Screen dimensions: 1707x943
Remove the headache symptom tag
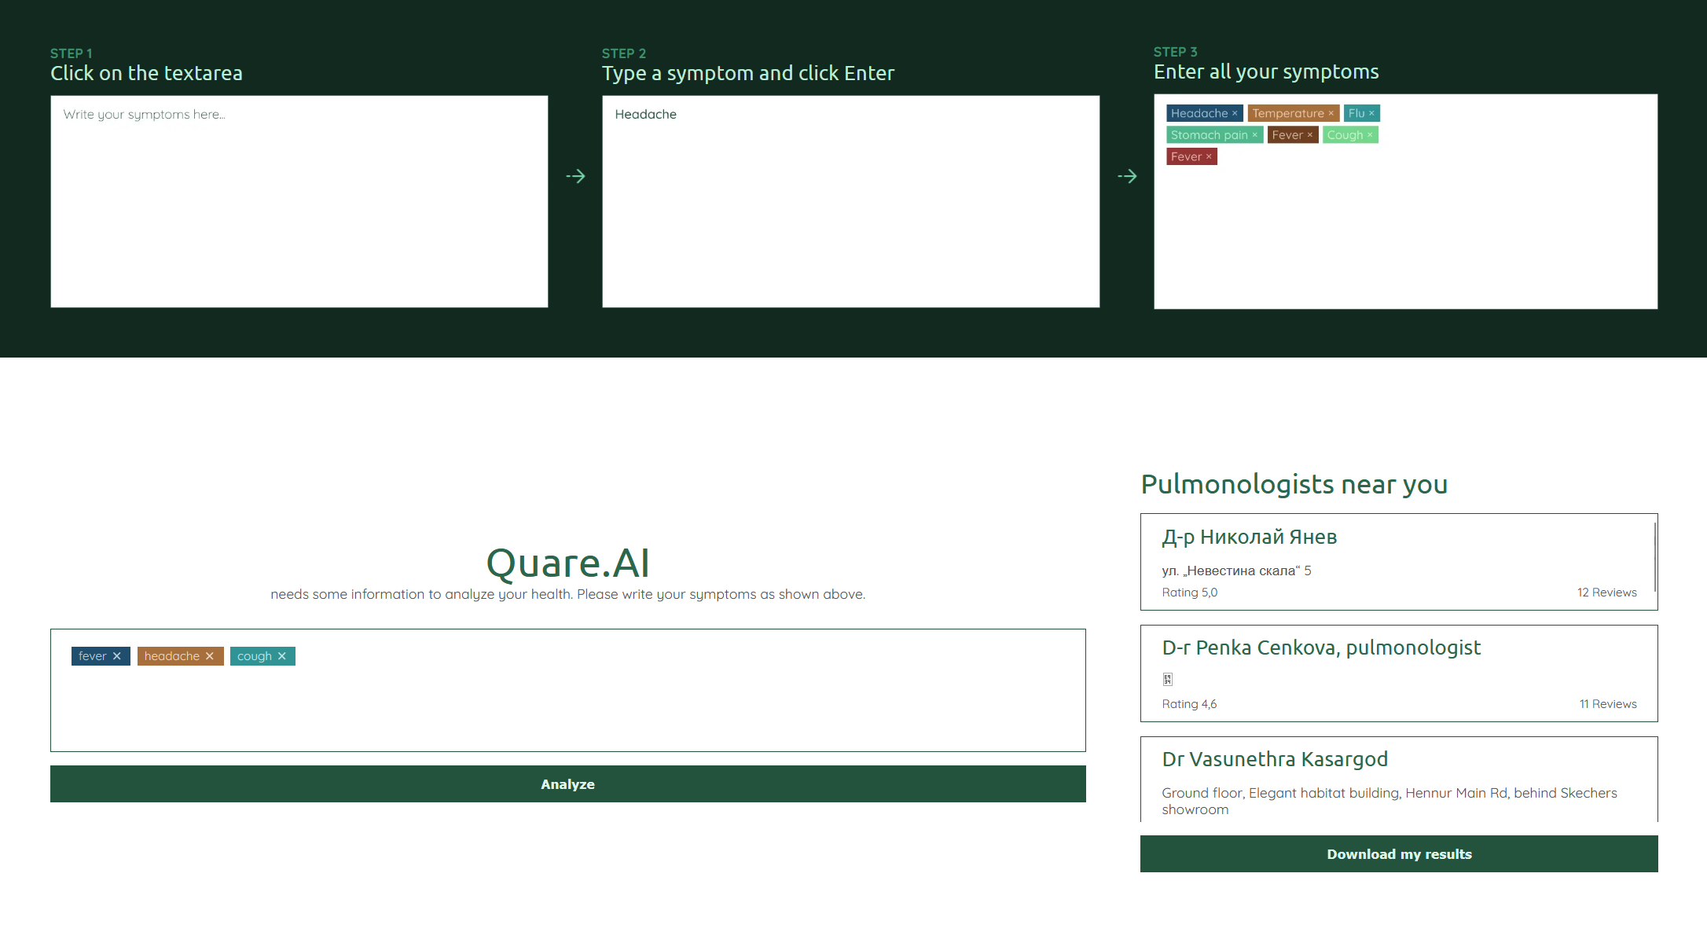click(x=210, y=656)
